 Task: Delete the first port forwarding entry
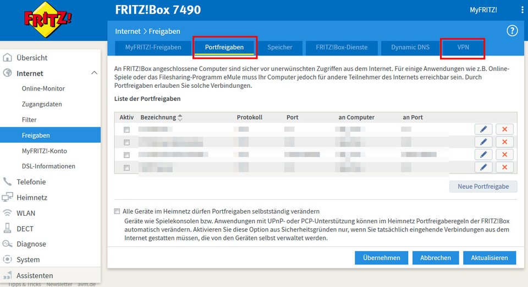click(x=504, y=129)
